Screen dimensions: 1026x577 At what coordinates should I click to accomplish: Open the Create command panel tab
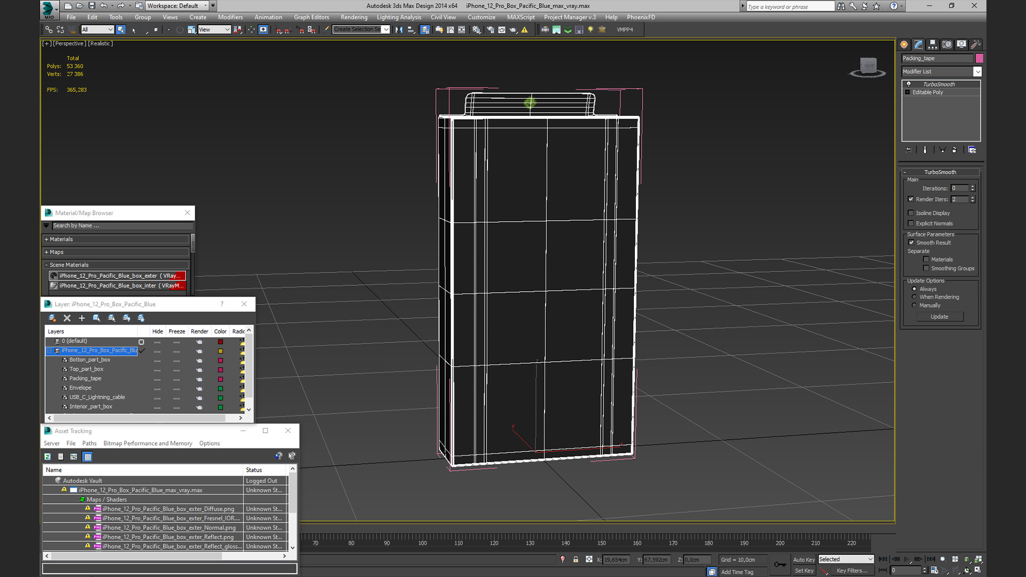coord(904,44)
